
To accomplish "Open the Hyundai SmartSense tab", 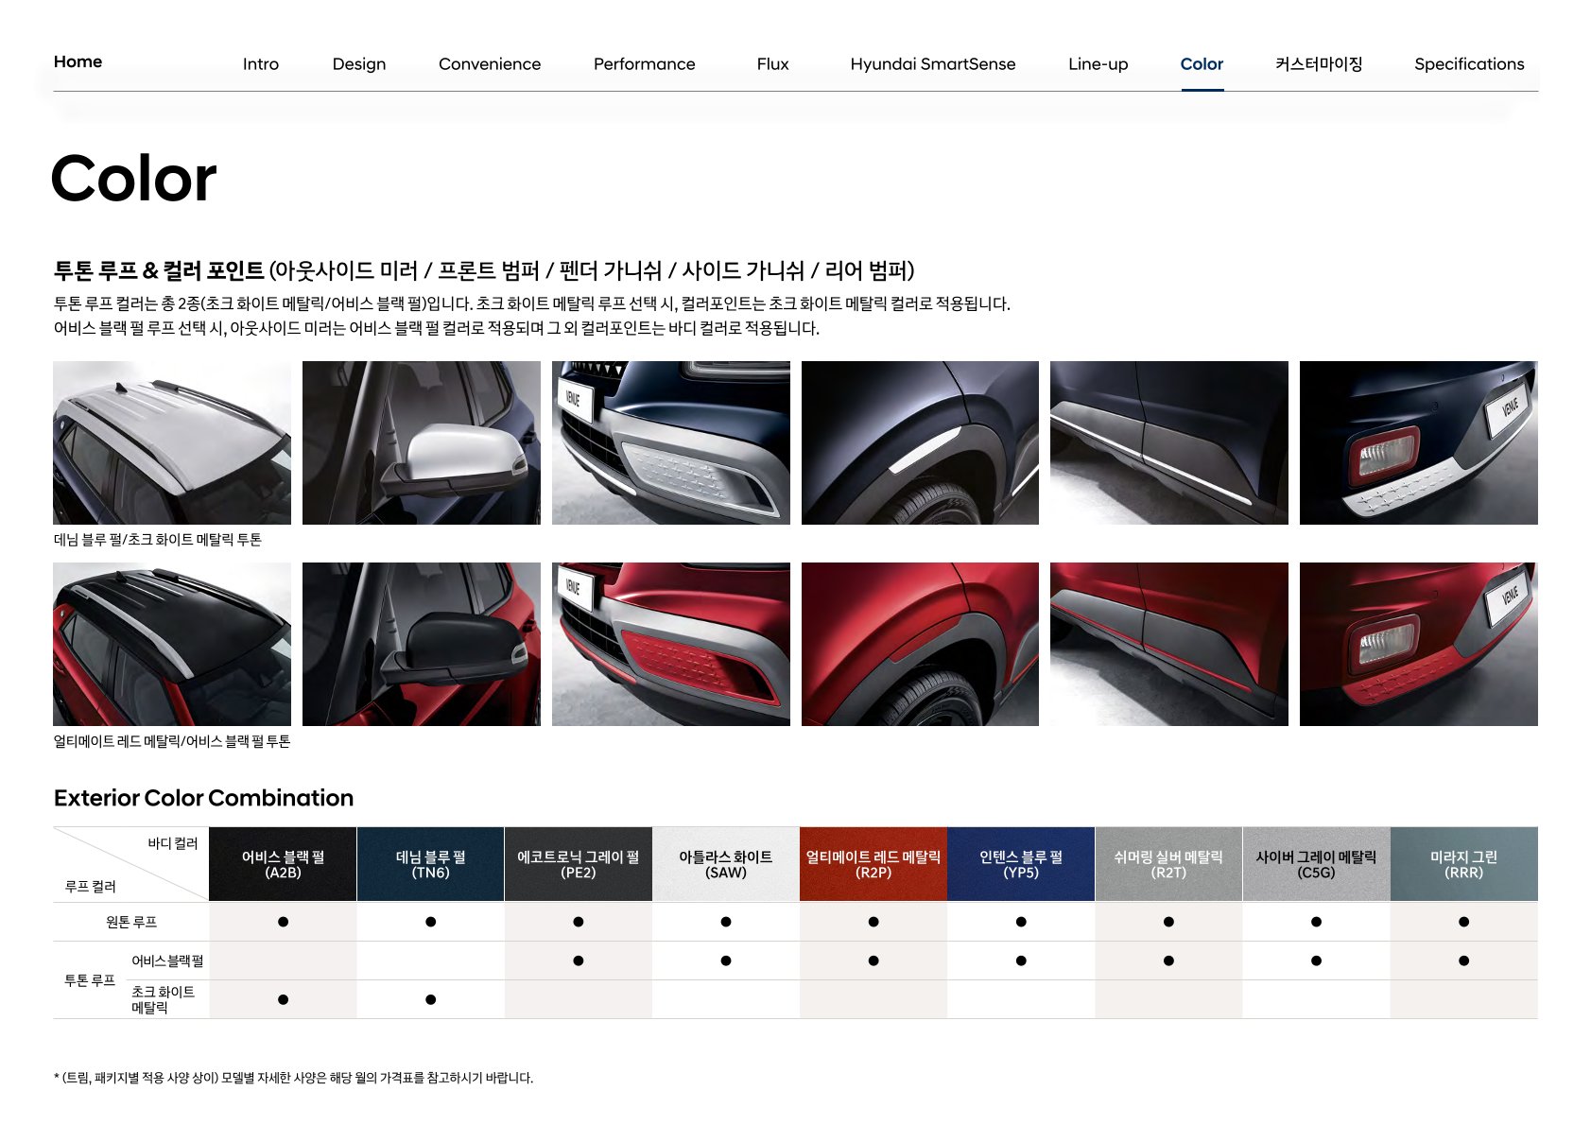I will [x=933, y=64].
